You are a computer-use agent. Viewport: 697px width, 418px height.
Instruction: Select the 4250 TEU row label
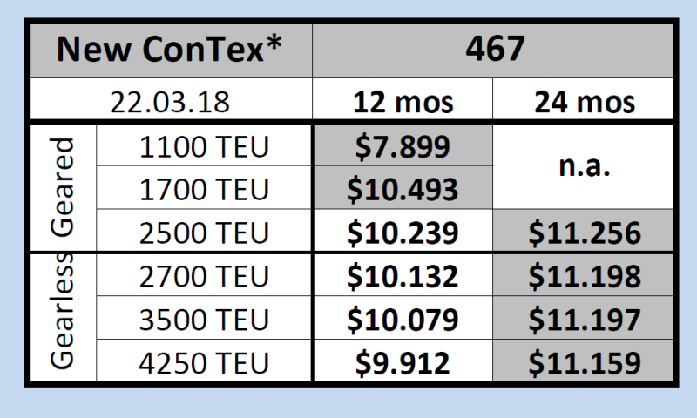(x=204, y=361)
